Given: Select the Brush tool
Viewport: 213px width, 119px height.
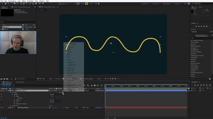Looking at the screenshot, I should [30, 4].
